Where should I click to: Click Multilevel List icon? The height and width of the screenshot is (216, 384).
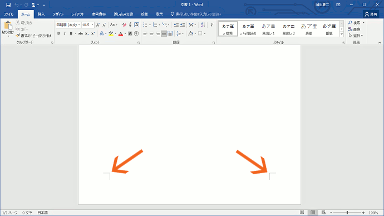coord(165,25)
